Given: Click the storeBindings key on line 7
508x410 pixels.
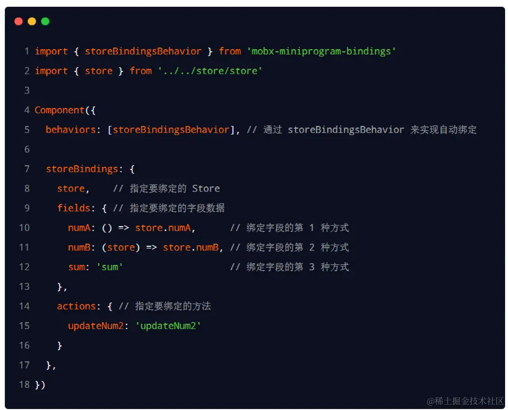Looking at the screenshot, I should [82, 169].
